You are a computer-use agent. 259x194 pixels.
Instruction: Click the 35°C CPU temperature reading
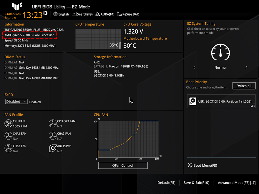pyautogui.click(x=114, y=45)
